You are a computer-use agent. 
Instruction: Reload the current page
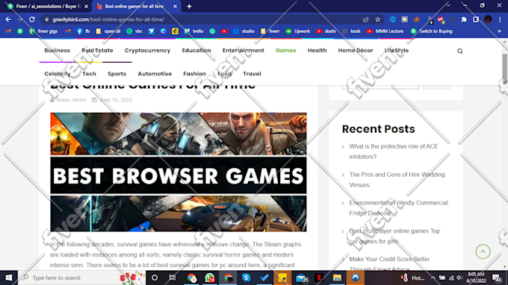pos(31,19)
